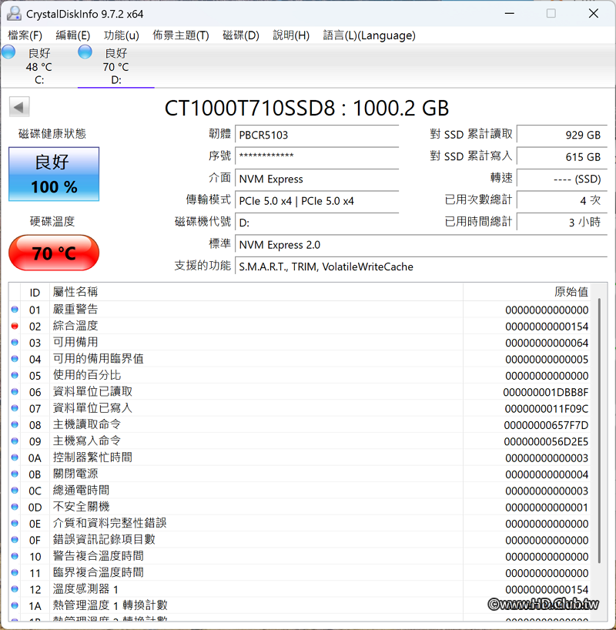The height and width of the screenshot is (630, 616).
Task: Open the 磁碟(D) menu
Action: pos(241,35)
